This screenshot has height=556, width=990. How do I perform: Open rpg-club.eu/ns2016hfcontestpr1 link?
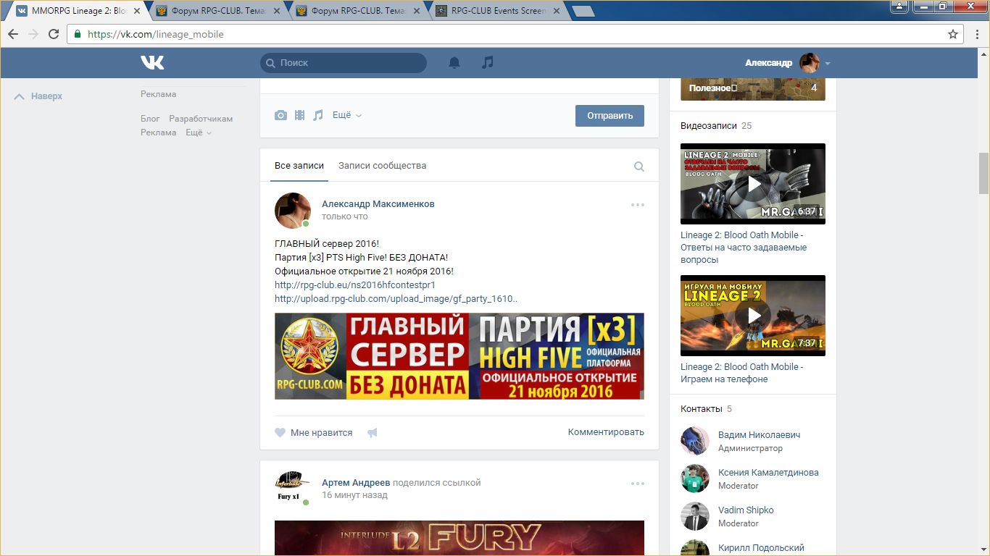[355, 285]
